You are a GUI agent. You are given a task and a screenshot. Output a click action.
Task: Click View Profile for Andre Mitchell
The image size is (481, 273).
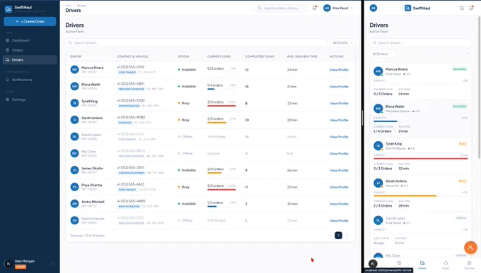339,204
